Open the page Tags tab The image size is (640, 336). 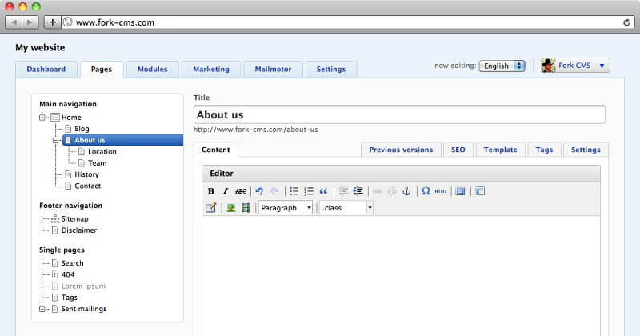544,150
